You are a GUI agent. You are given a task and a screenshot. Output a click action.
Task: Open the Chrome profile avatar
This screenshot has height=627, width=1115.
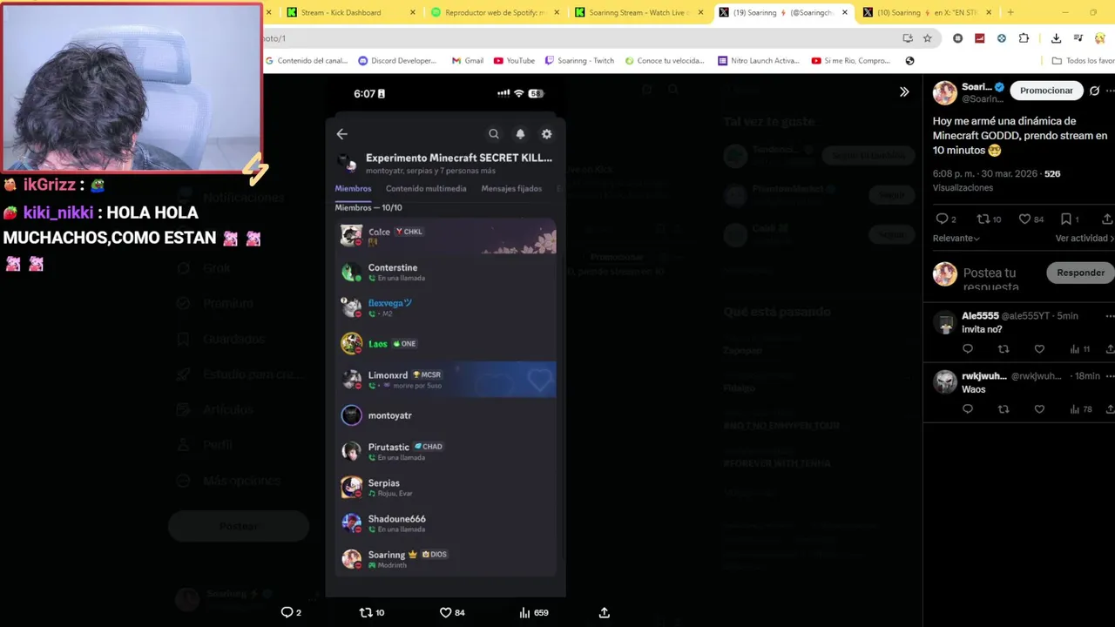(1100, 38)
